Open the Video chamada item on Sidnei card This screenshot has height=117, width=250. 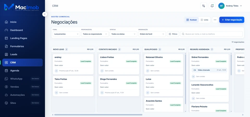[x=209, y=70]
